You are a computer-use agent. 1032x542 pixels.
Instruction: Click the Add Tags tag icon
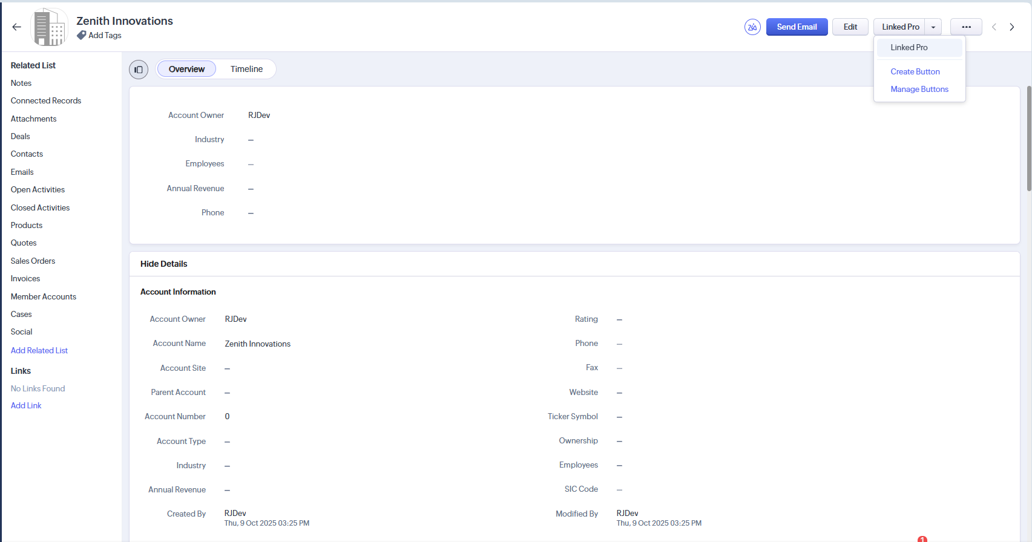tap(82, 36)
